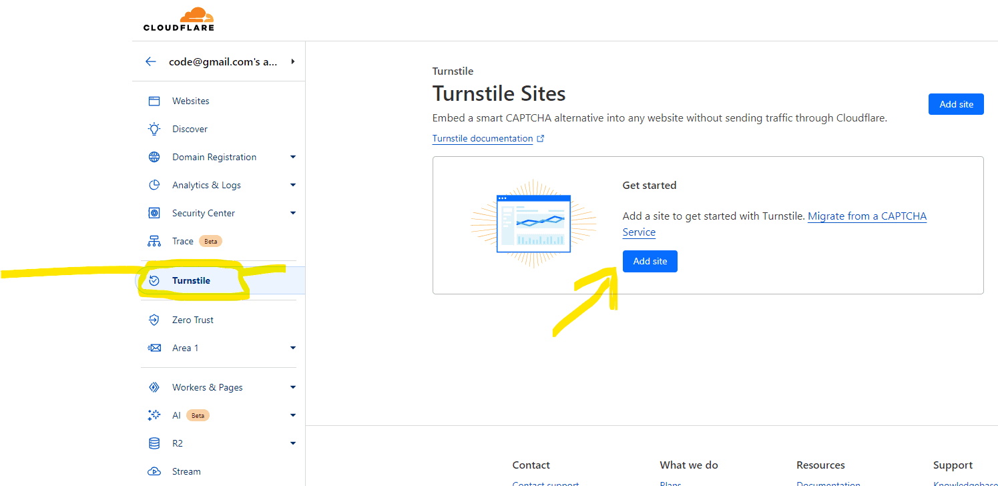The image size is (998, 486).
Task: Click the account name code@gmail.com's a...
Action: point(223,61)
